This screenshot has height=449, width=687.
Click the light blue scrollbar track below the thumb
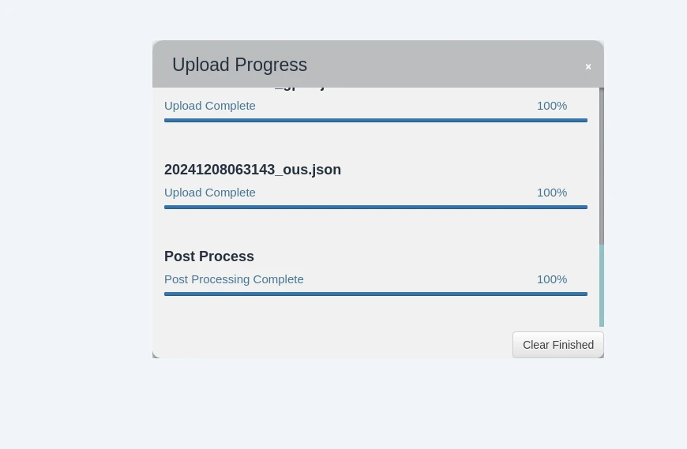tap(602, 286)
